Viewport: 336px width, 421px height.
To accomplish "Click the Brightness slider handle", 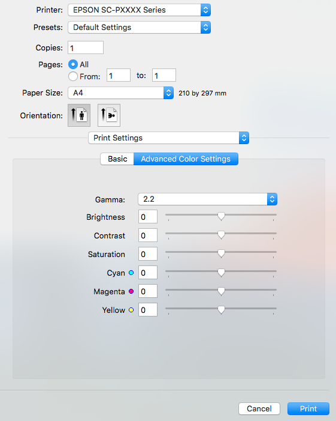I will coord(221,216).
